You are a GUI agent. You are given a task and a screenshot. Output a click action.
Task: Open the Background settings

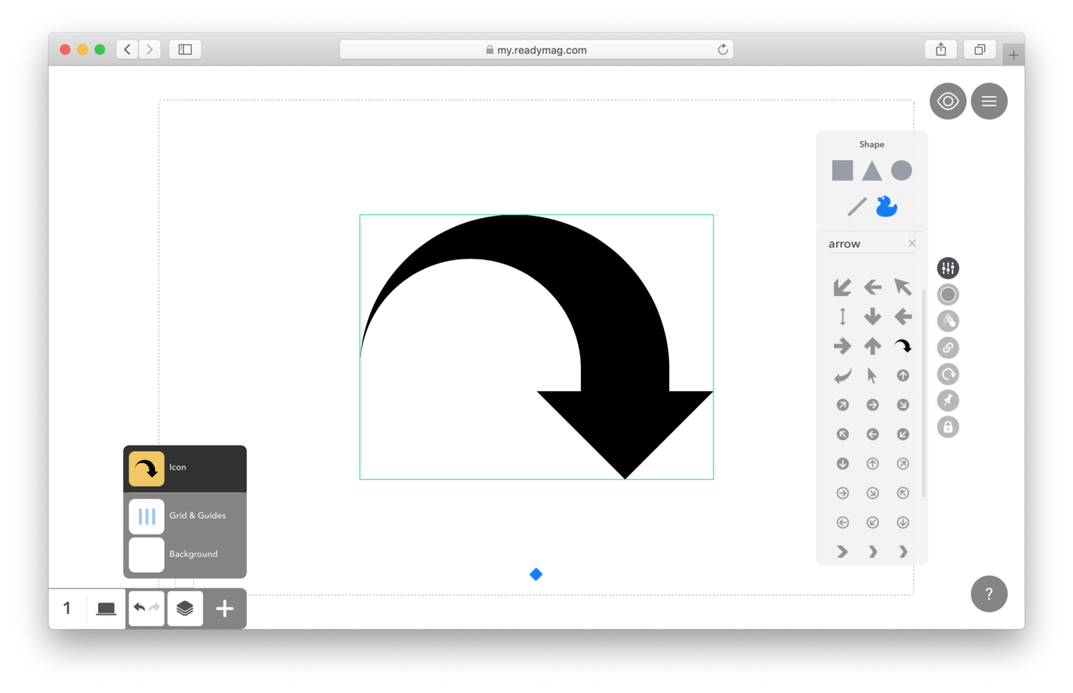[x=184, y=554]
